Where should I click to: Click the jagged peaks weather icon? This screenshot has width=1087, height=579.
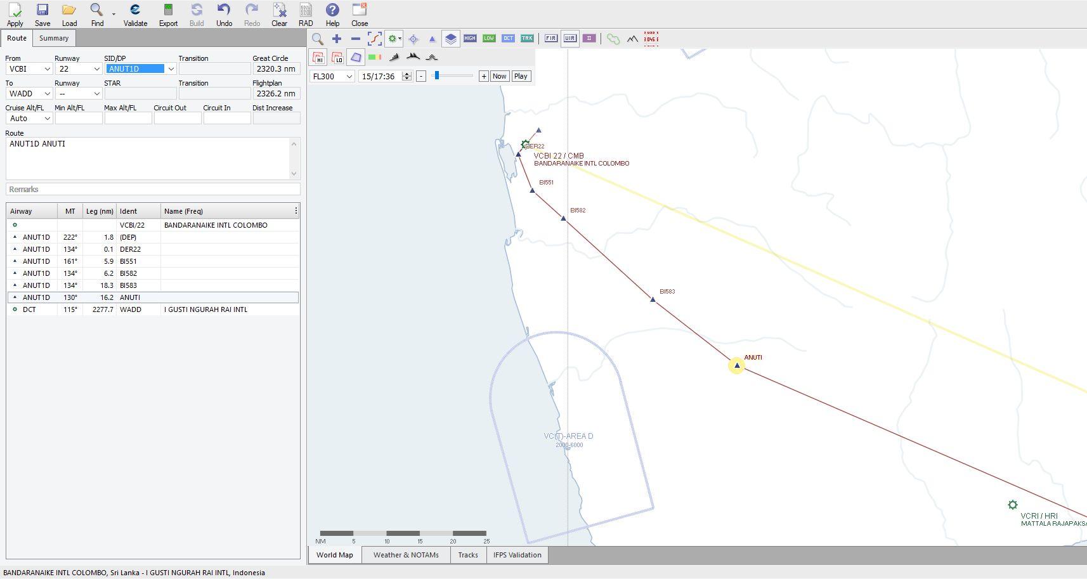[413, 58]
